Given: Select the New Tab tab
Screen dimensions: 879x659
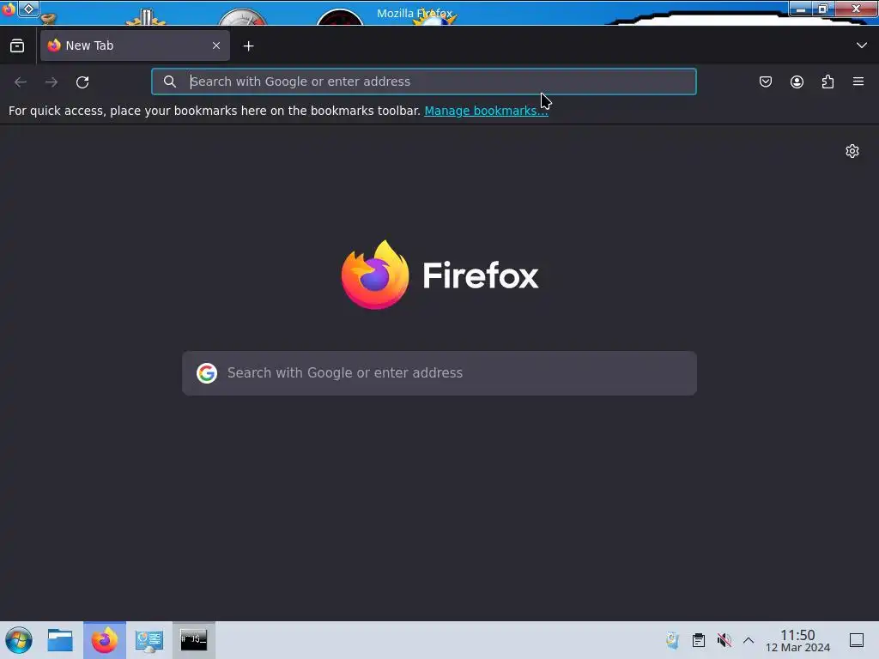Looking at the screenshot, I should (x=135, y=45).
